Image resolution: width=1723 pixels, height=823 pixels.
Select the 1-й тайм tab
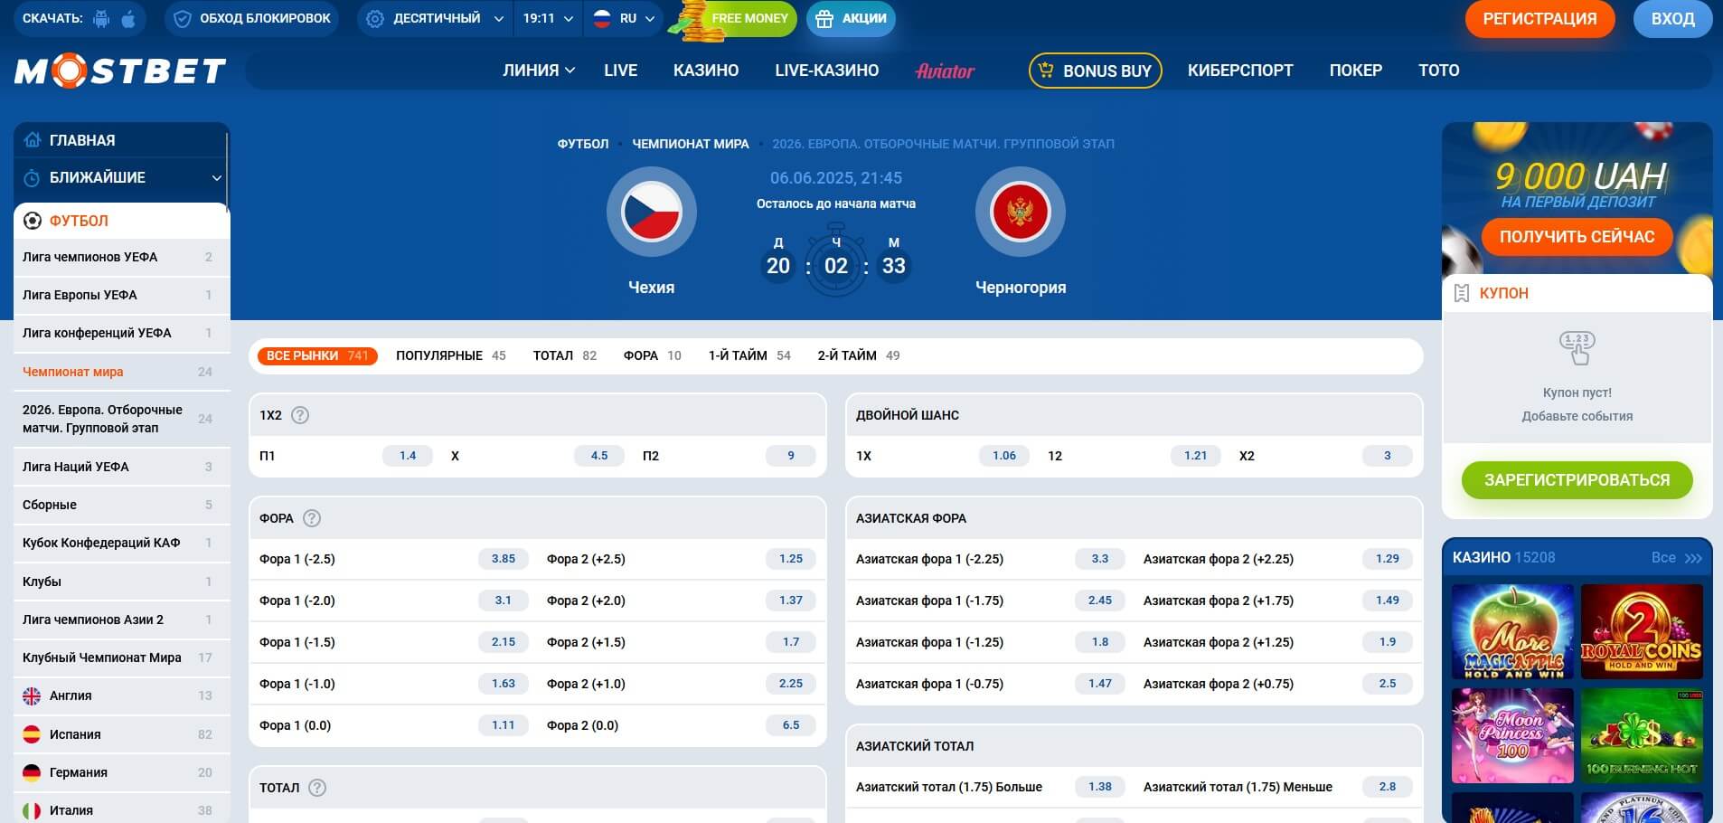[749, 355]
